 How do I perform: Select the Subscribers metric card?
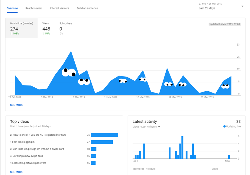click(66, 28)
